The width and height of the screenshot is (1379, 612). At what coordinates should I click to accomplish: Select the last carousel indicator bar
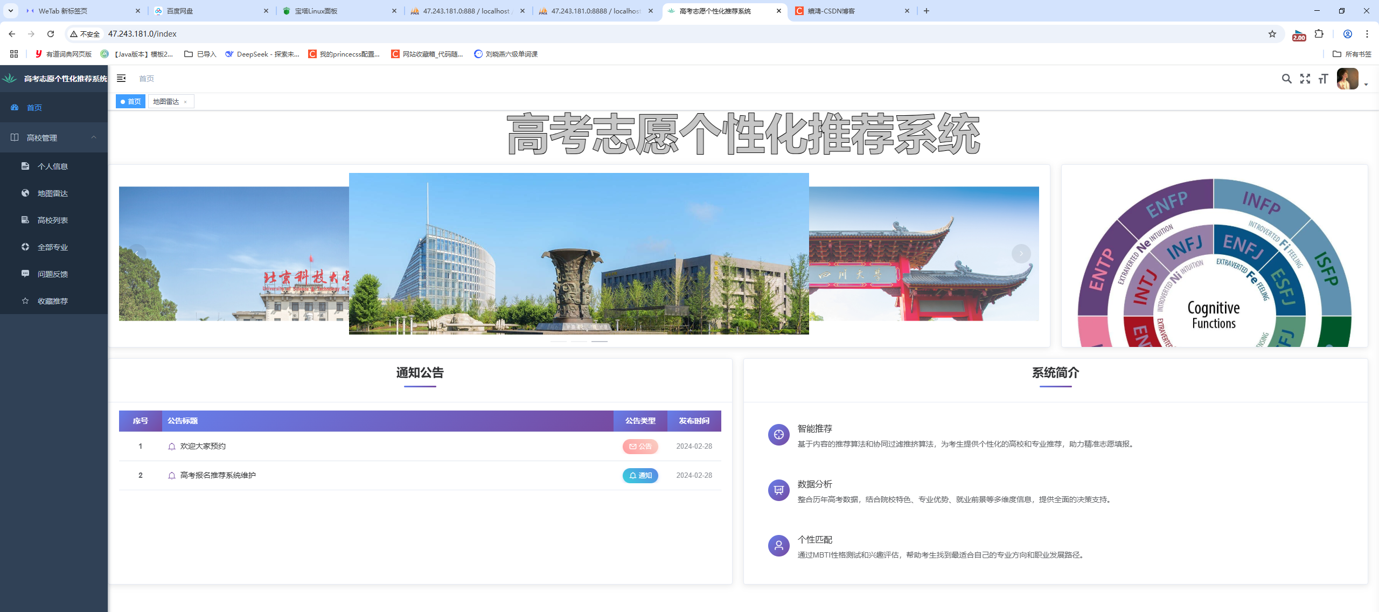point(599,342)
